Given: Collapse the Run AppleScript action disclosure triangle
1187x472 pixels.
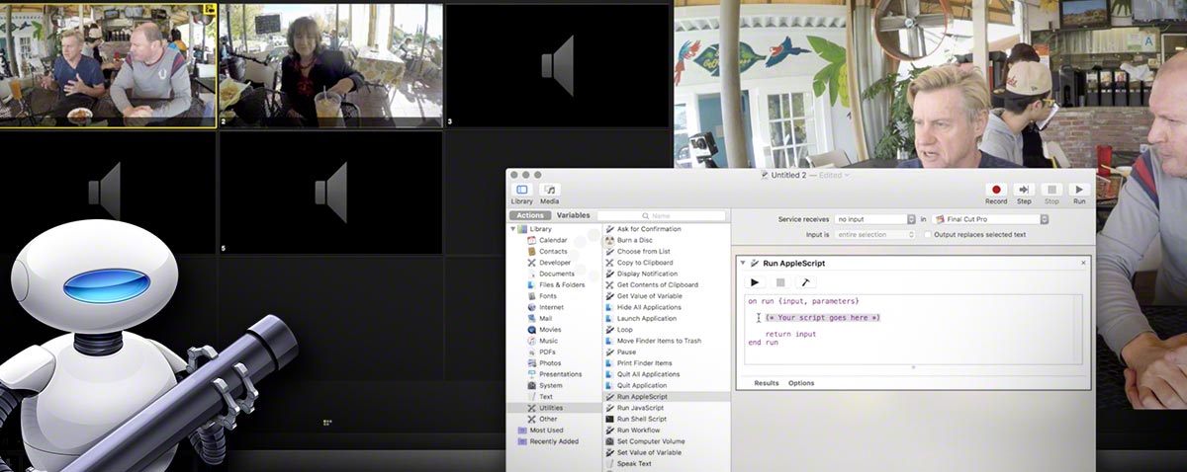Looking at the screenshot, I should [743, 264].
